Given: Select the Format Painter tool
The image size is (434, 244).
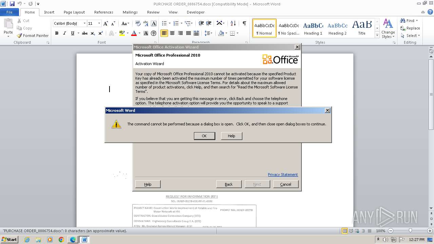Looking at the screenshot, I should (x=33, y=36).
